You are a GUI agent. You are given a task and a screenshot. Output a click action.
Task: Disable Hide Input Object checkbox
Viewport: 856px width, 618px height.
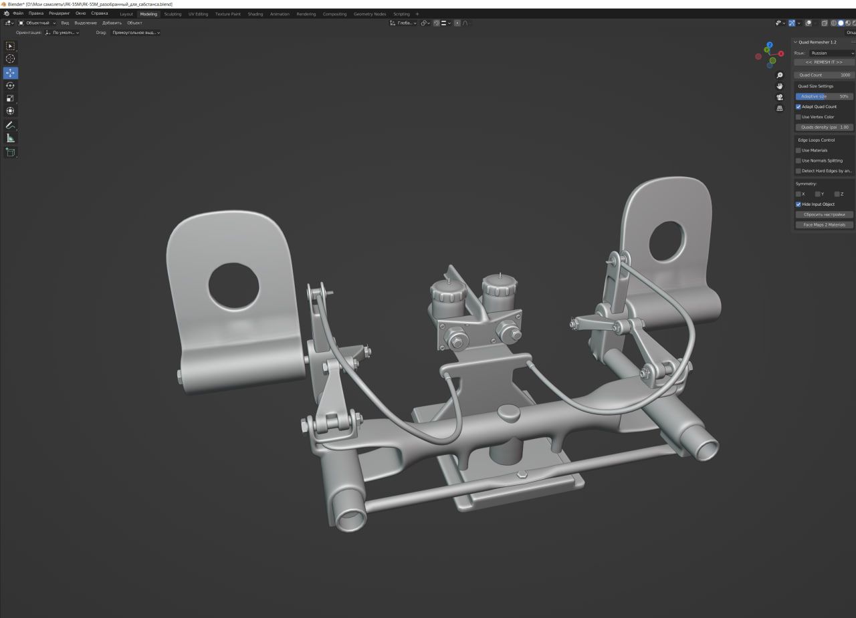coord(798,204)
